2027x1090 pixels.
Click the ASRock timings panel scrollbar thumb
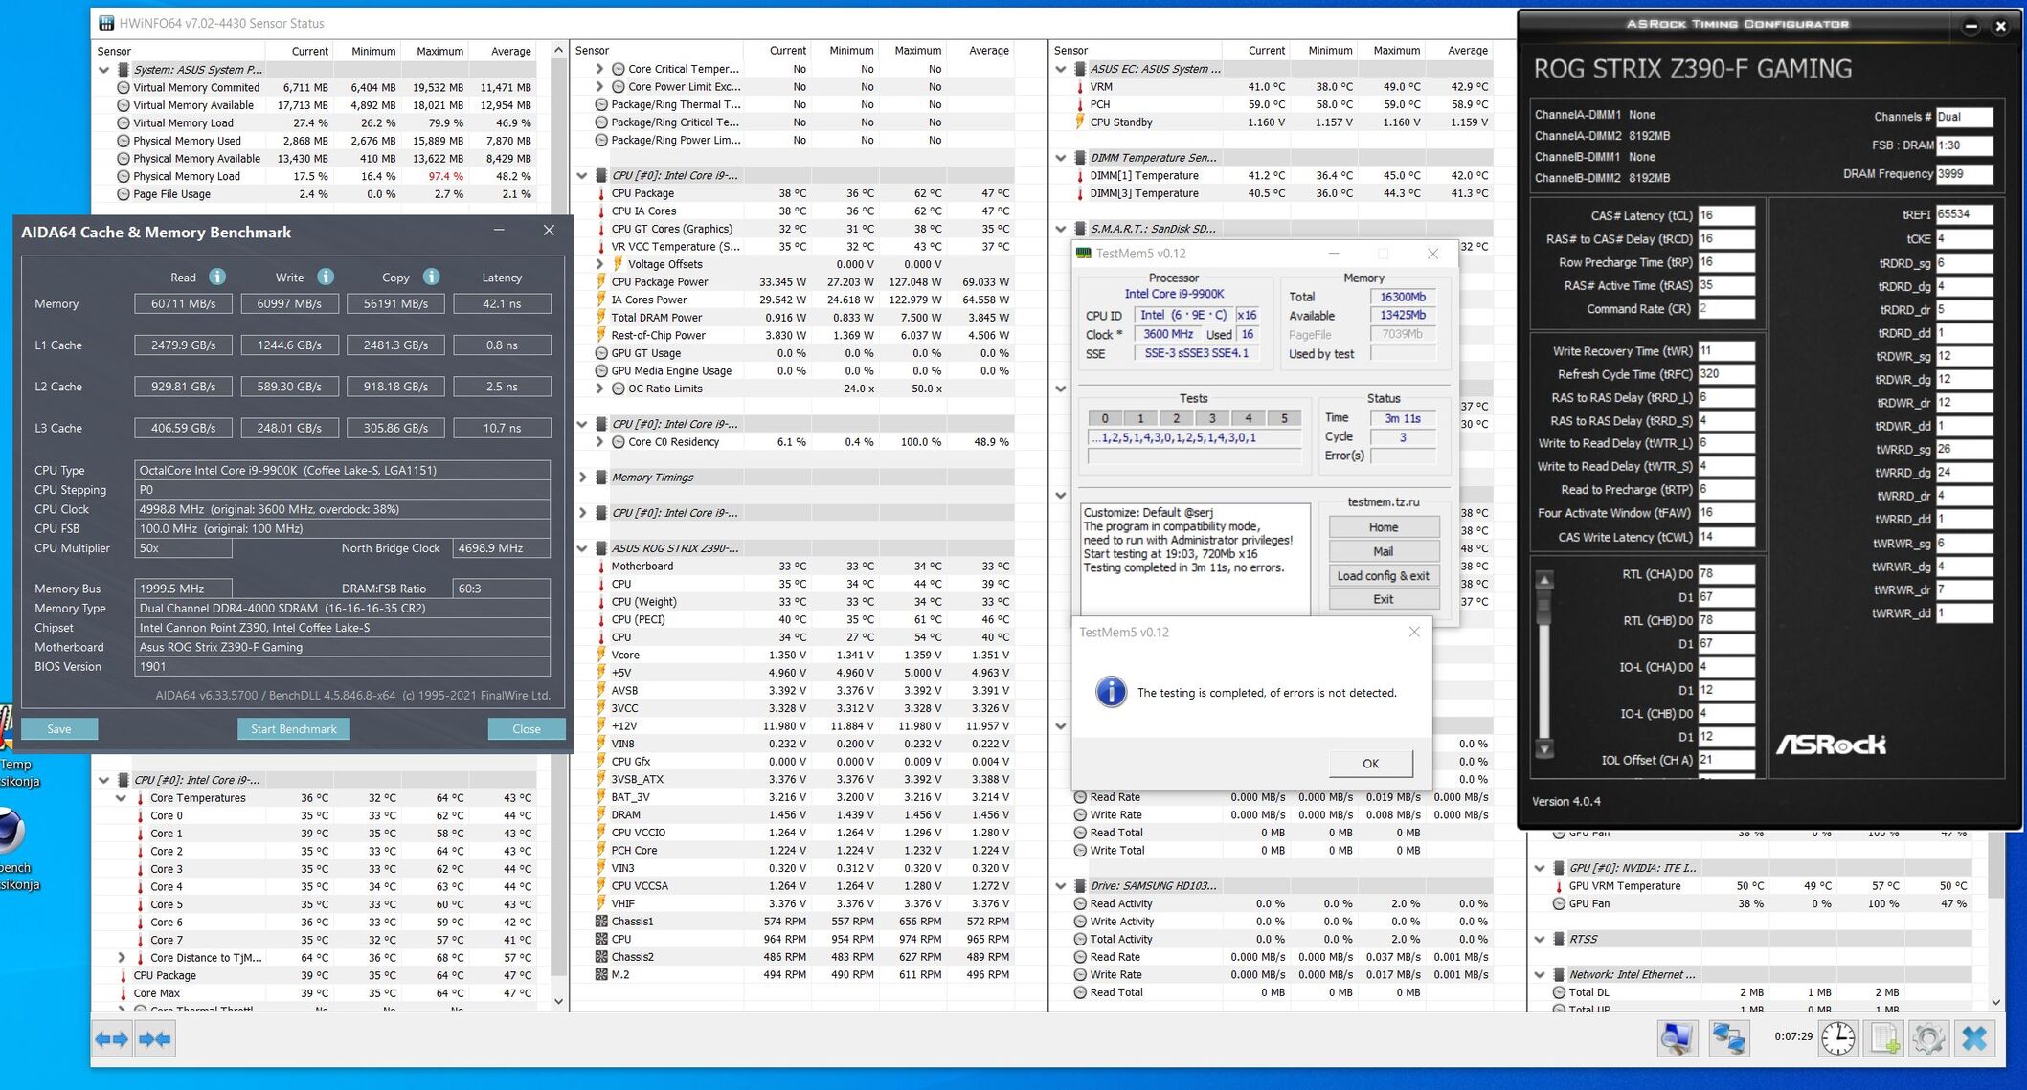point(1543,607)
